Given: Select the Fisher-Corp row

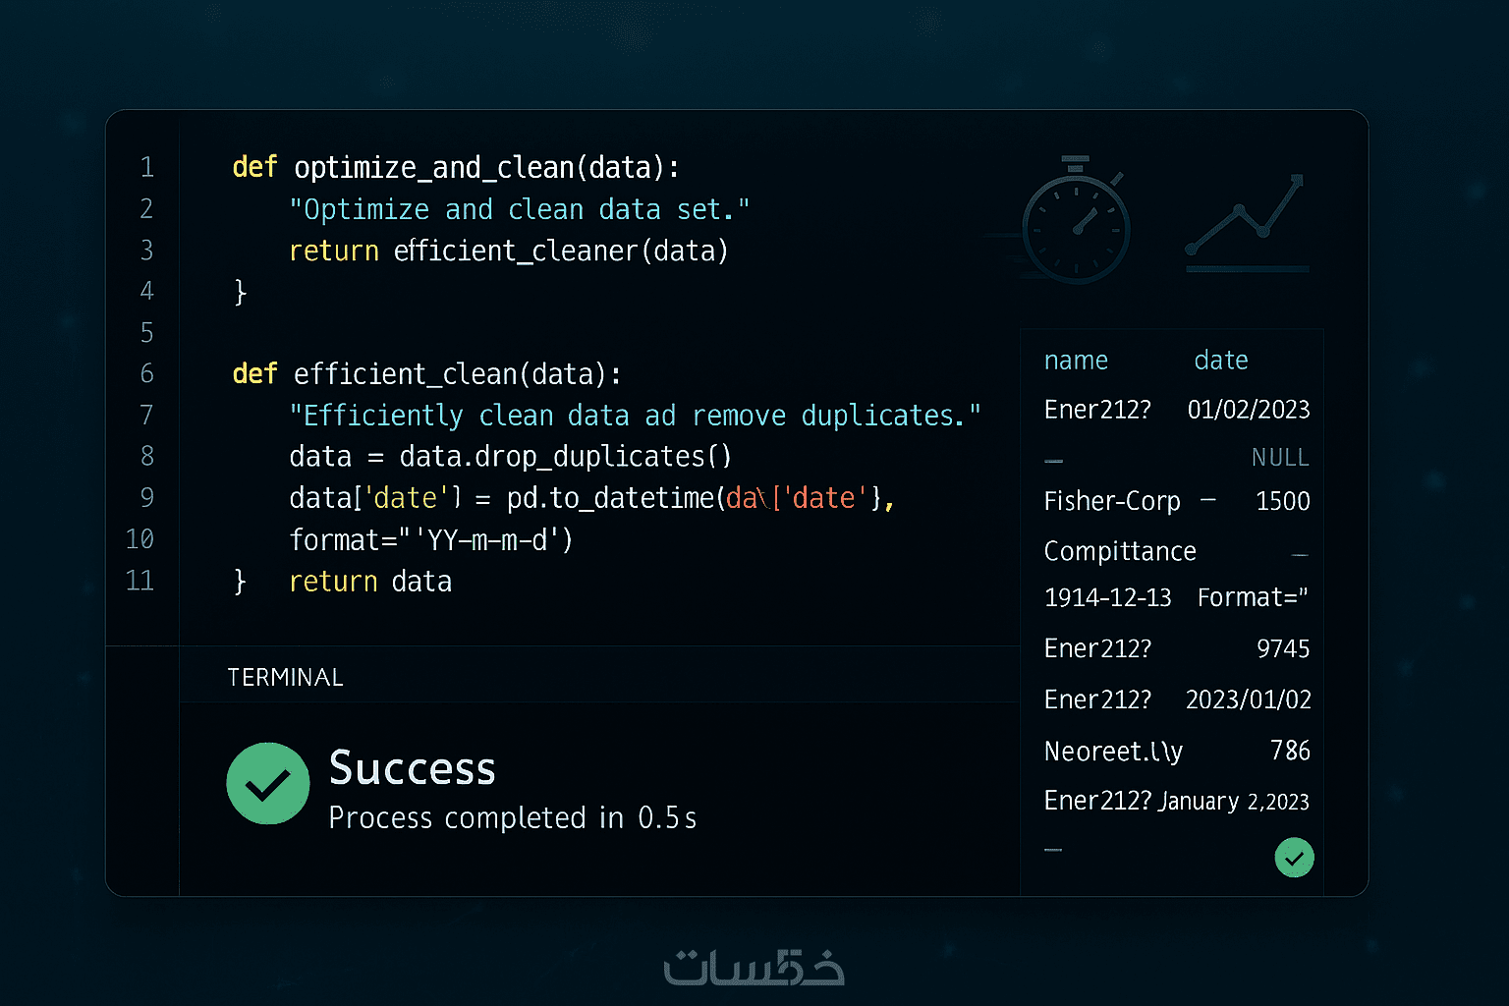Looking at the screenshot, I should click(1112, 501).
